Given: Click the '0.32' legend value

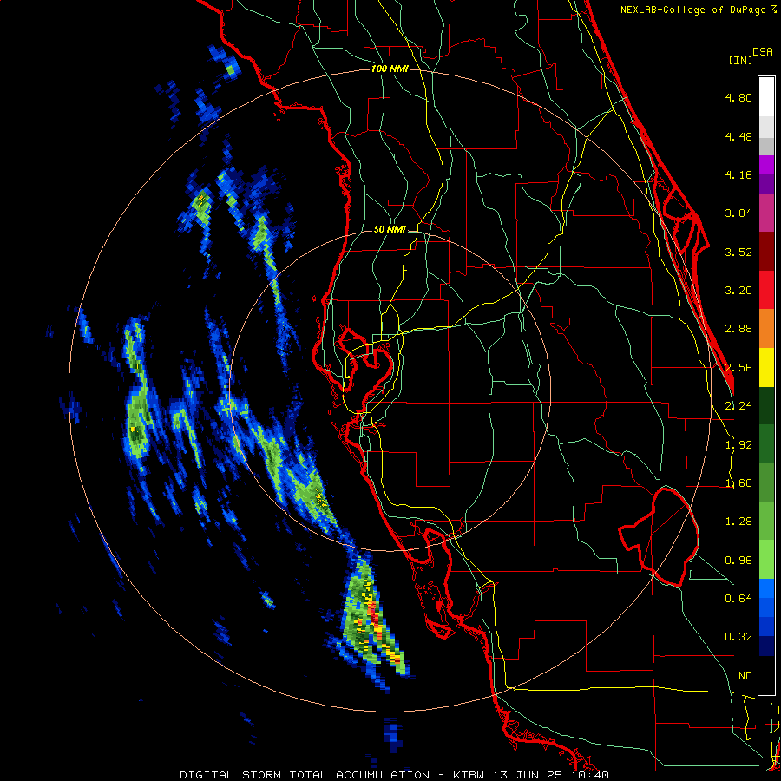Looking at the screenshot, I should click(x=738, y=637).
